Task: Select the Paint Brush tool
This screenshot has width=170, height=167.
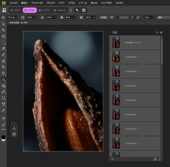Action: (3, 55)
